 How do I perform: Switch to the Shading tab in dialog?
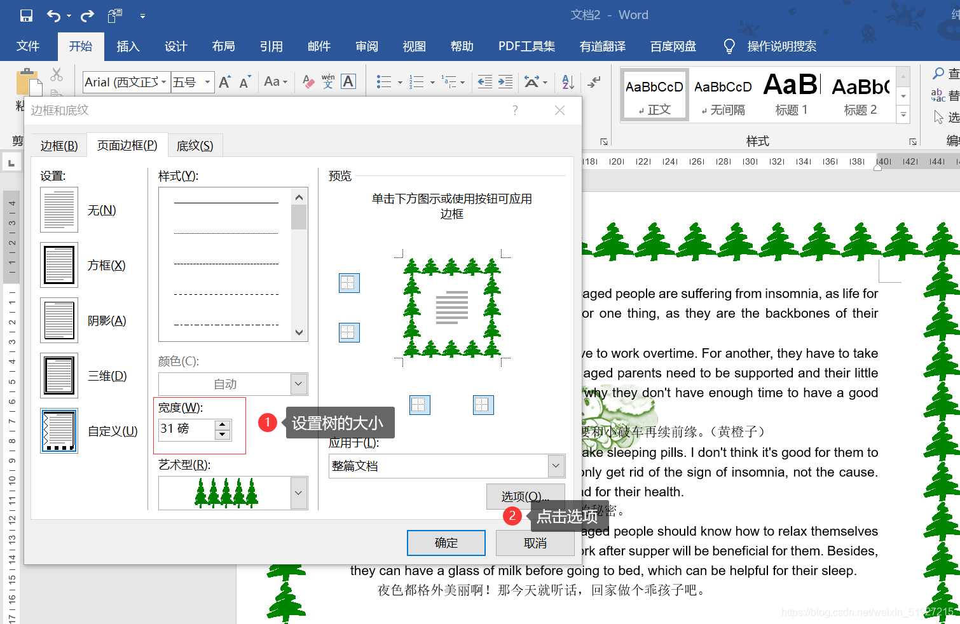pyautogui.click(x=195, y=146)
